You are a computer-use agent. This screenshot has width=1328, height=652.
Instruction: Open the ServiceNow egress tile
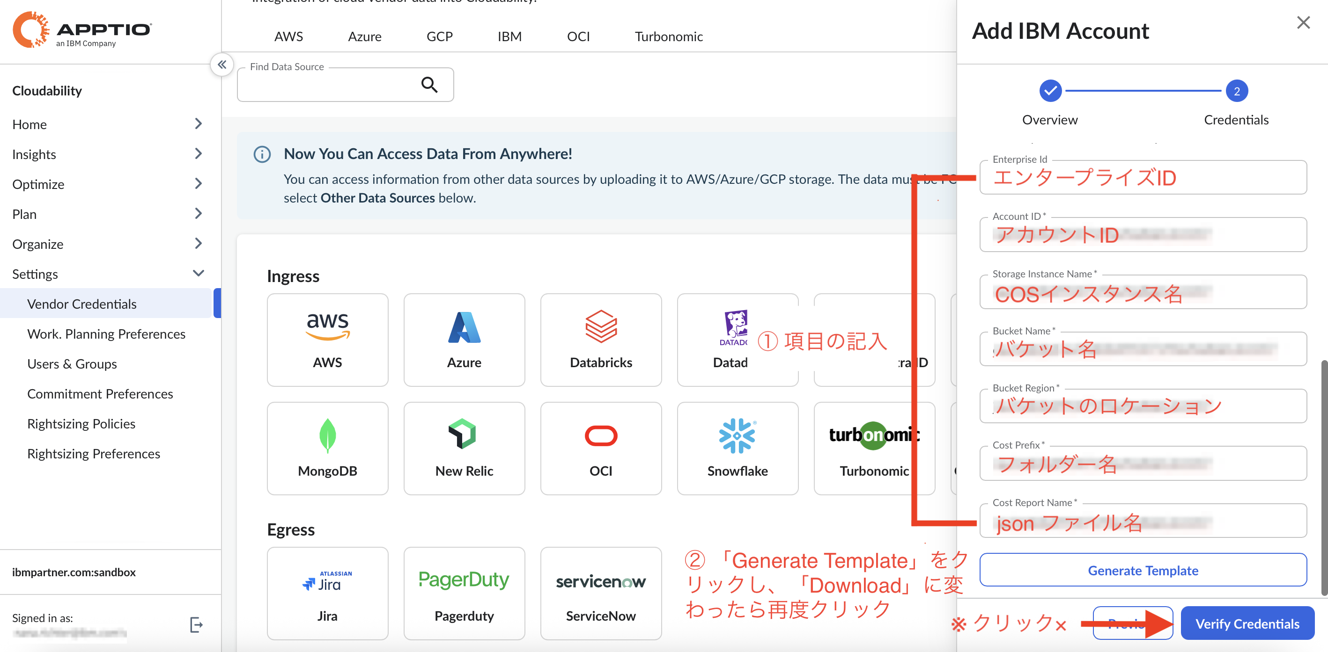[x=600, y=593]
